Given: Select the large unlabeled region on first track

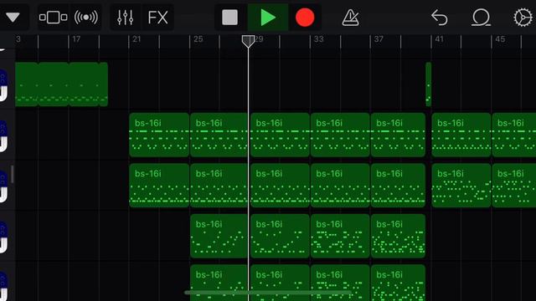Looking at the screenshot, I should 61,84.
